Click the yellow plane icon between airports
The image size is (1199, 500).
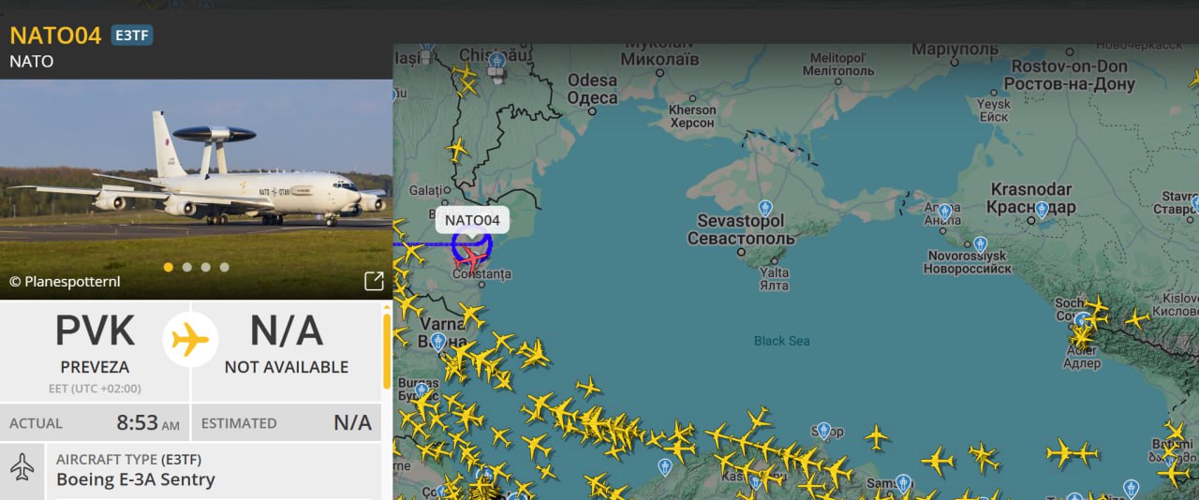click(190, 339)
